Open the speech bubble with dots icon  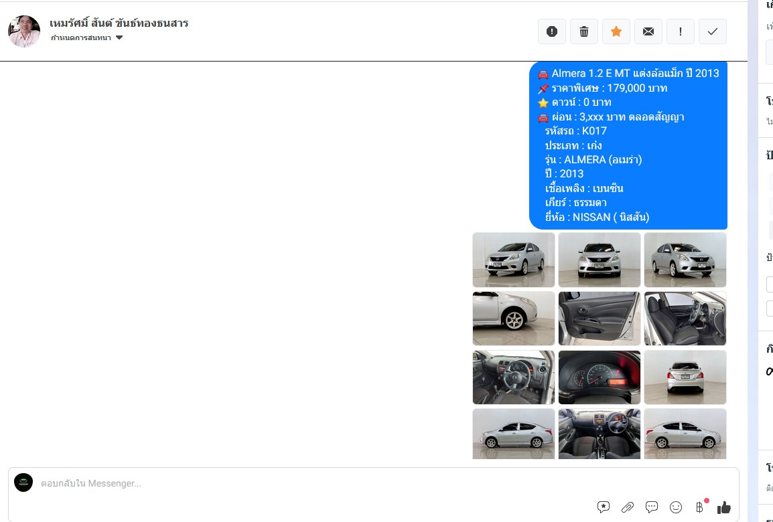coord(652,507)
